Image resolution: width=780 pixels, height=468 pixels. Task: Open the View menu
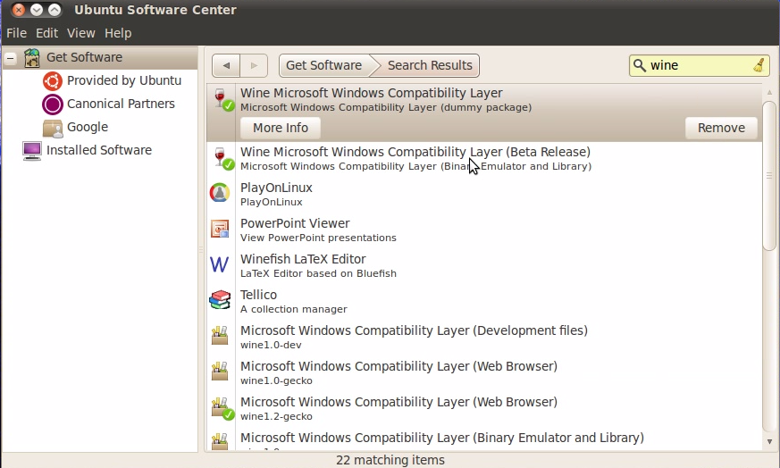coord(81,33)
